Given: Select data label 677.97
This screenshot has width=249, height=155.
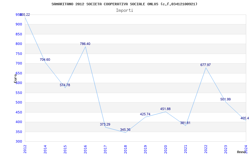Looking at the screenshot, I should (x=205, y=65).
